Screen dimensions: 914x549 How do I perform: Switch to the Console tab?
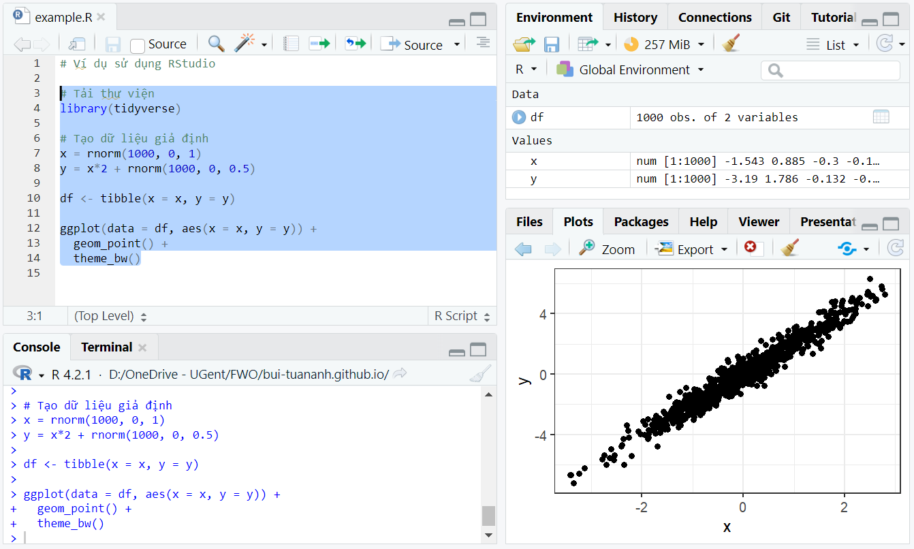pos(37,347)
